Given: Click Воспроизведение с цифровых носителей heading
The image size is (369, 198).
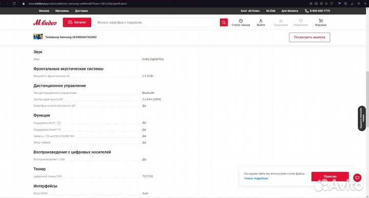Looking at the screenshot, I should pyautogui.click(x=72, y=152).
